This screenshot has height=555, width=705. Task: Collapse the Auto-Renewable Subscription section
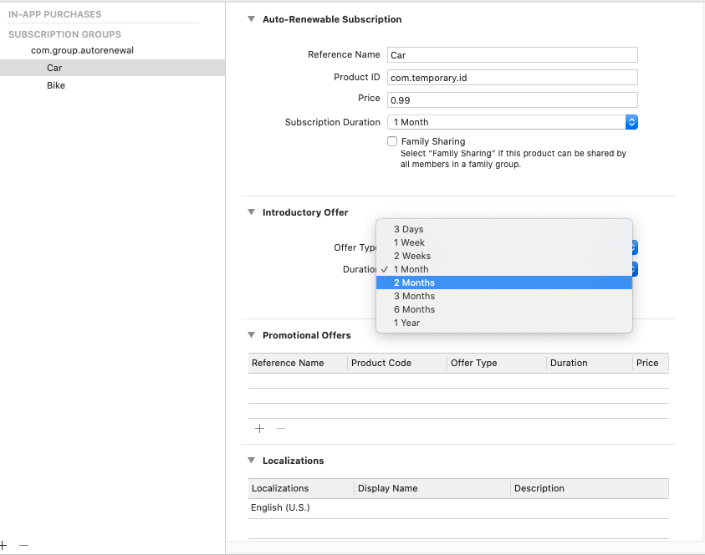pos(251,19)
